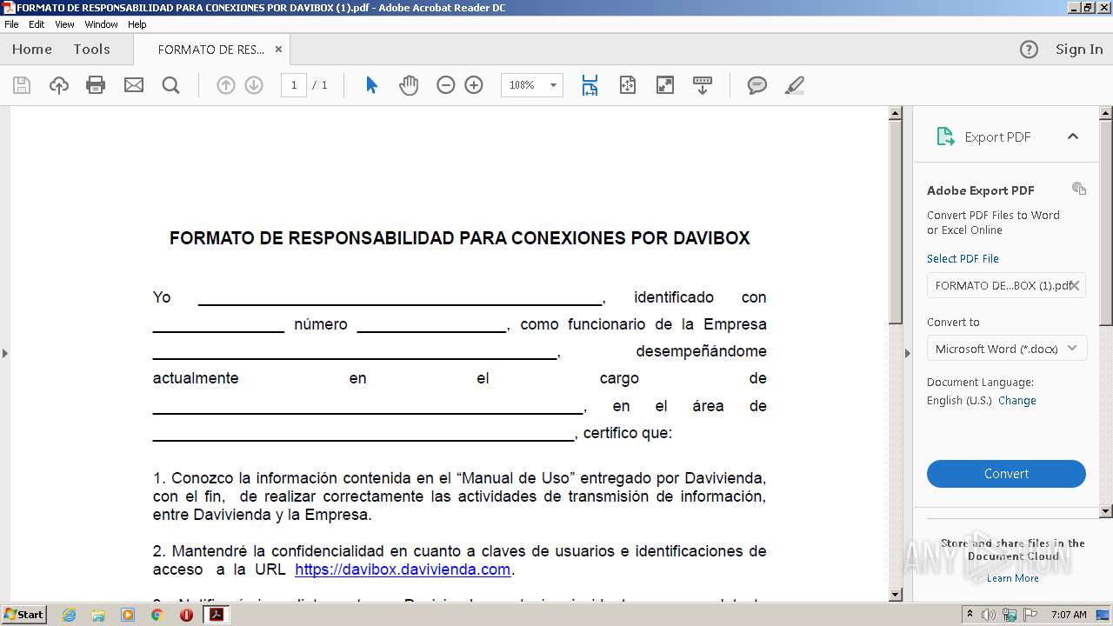Open the File menu
The width and height of the screenshot is (1113, 626).
(x=11, y=24)
